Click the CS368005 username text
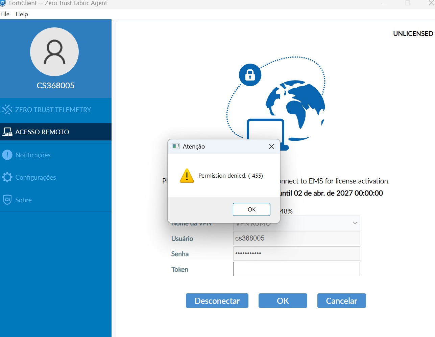Image resolution: width=435 pixels, height=337 pixels. point(55,86)
